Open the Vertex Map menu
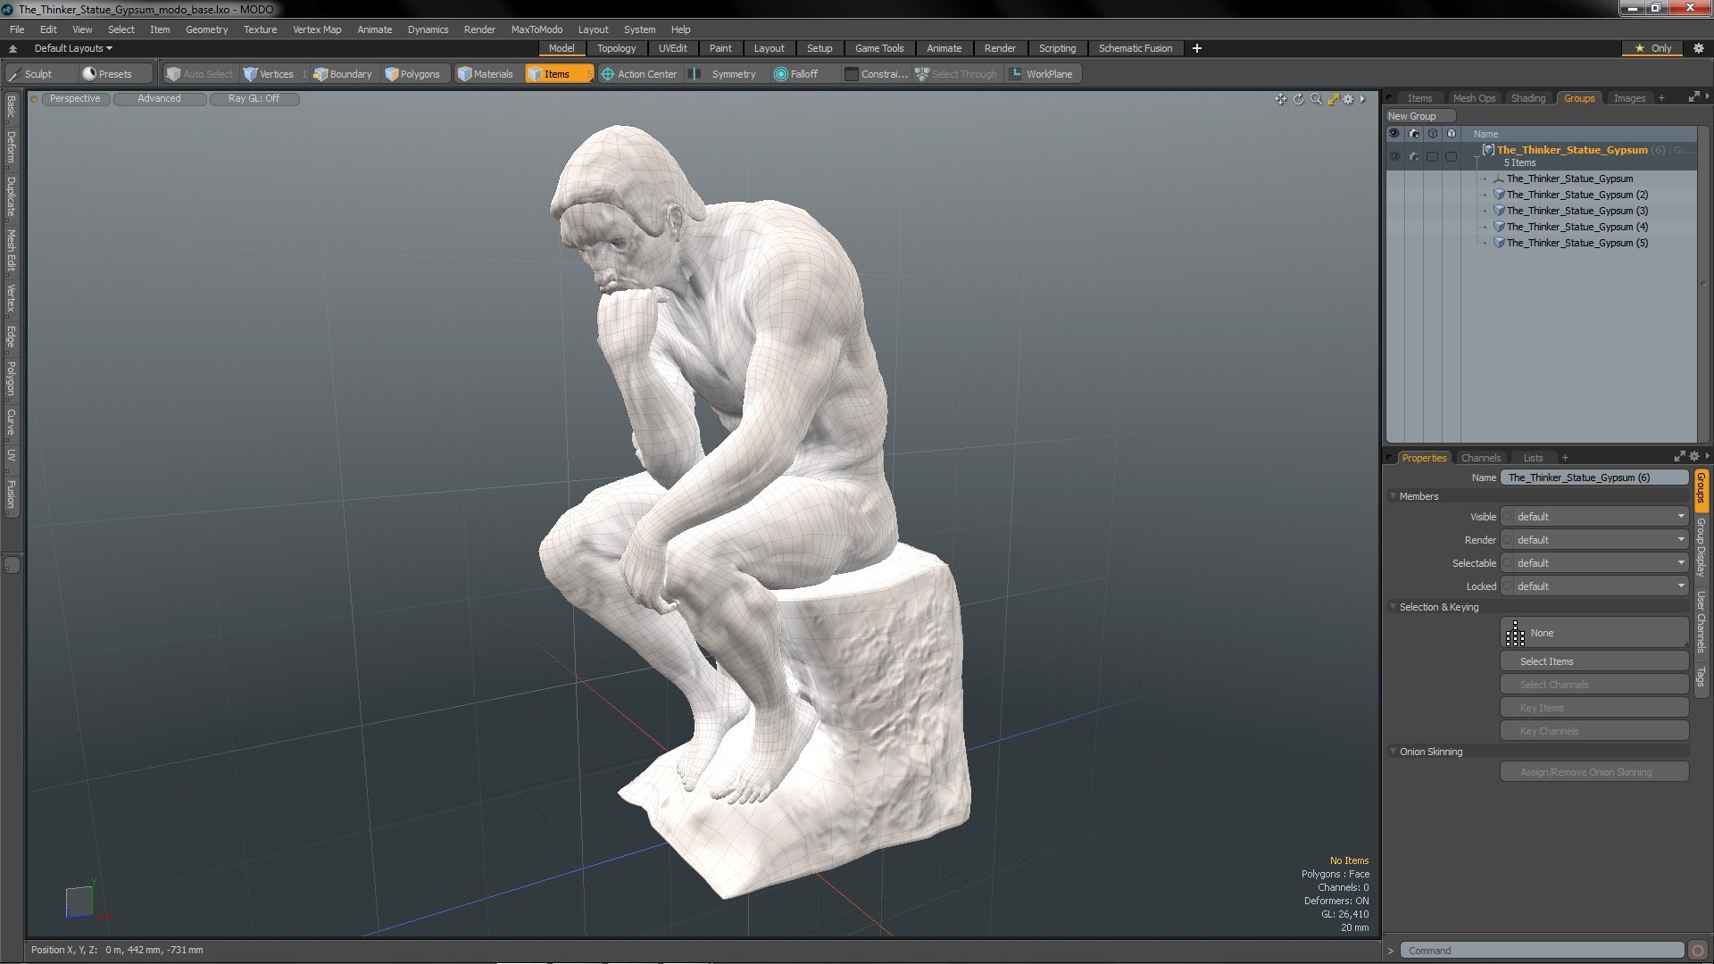The height and width of the screenshot is (964, 1714). pyautogui.click(x=317, y=29)
